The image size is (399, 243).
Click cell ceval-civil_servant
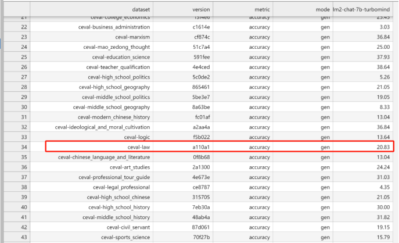(91, 227)
